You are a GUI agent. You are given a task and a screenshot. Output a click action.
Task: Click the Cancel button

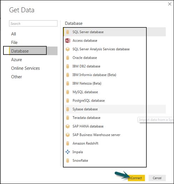pyautogui.click(x=157, y=178)
